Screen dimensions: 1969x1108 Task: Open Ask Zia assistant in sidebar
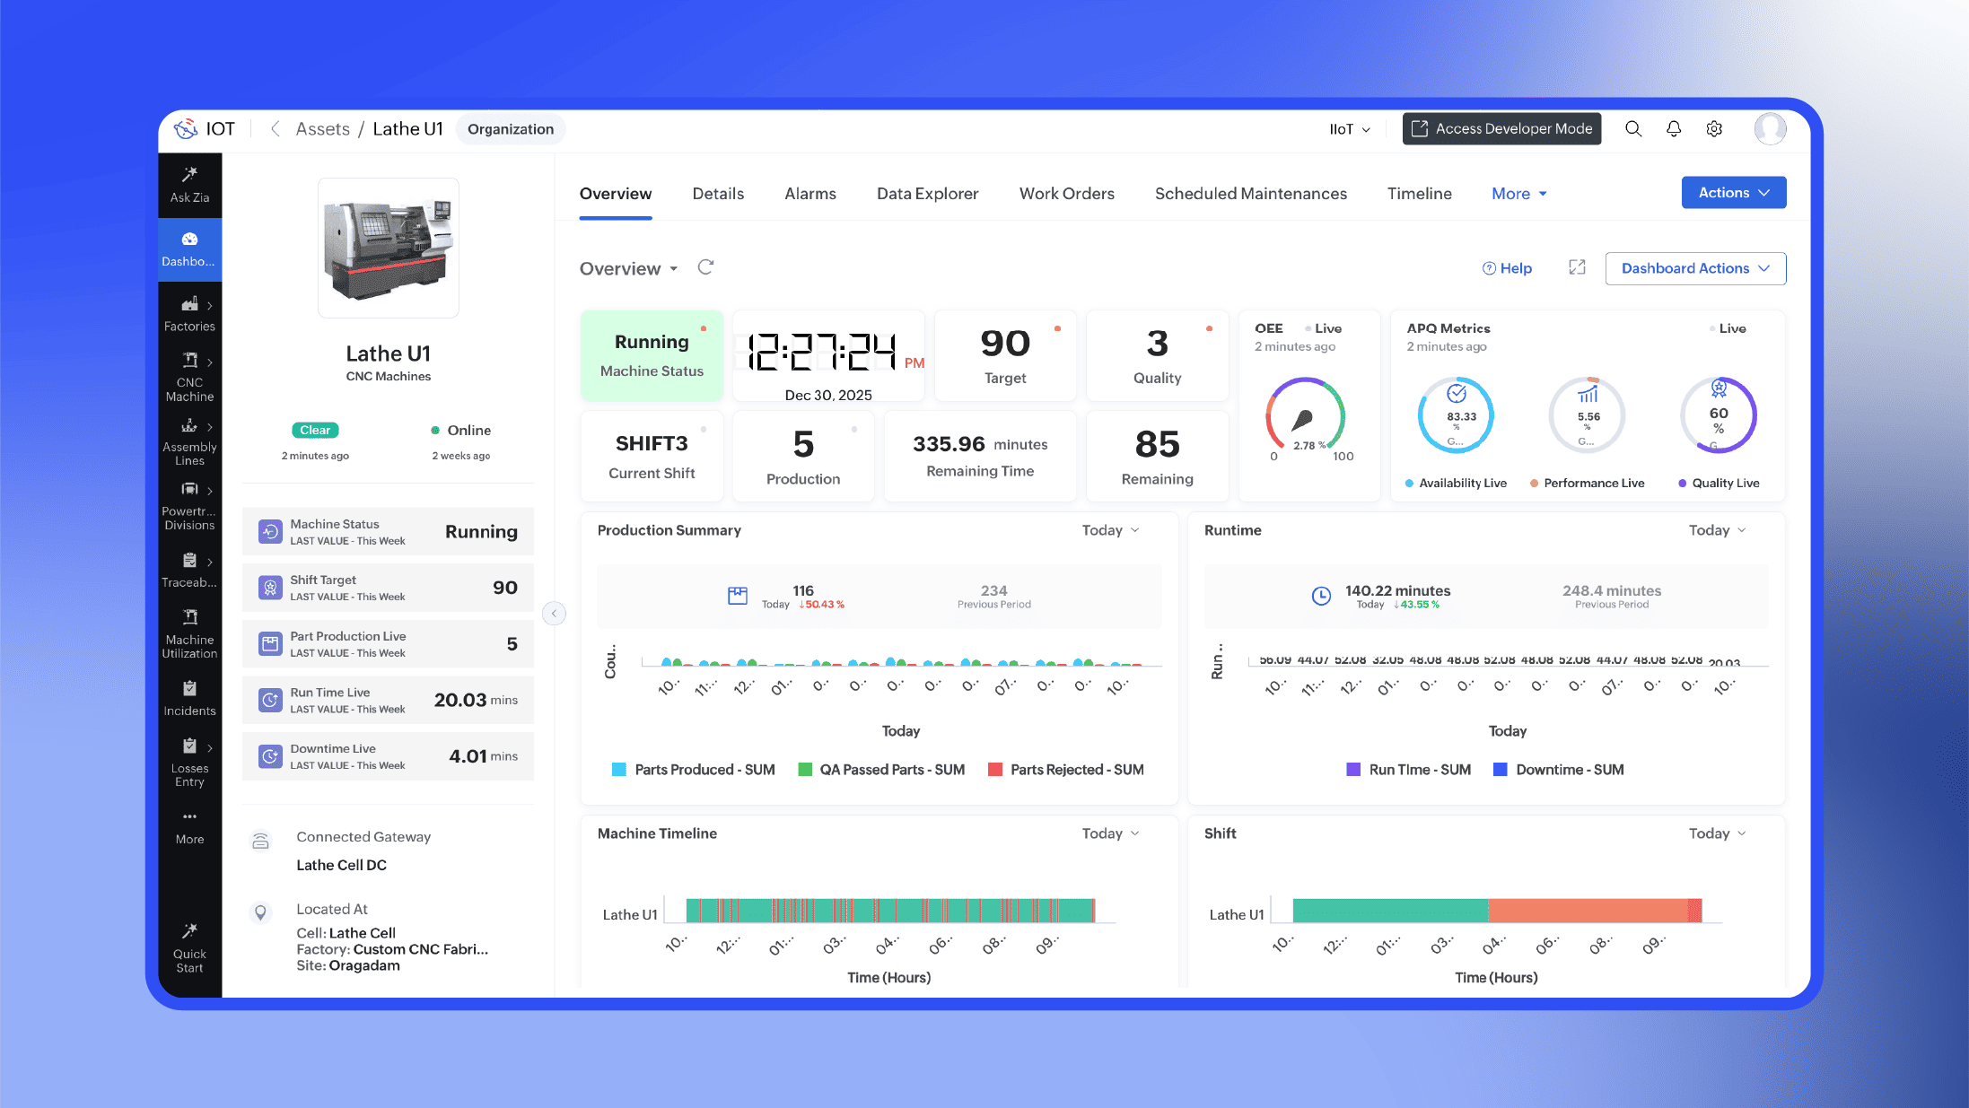[189, 184]
